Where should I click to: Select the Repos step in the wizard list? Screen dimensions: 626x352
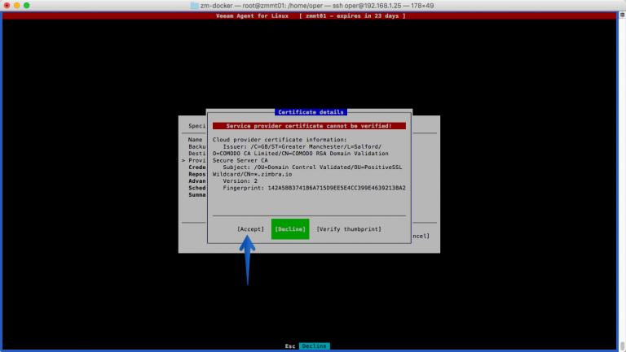(x=197, y=174)
